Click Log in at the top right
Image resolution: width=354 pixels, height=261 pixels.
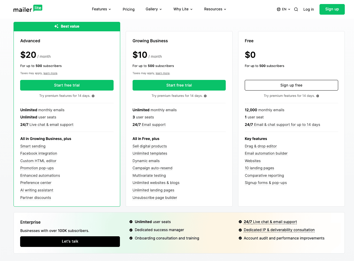pyautogui.click(x=309, y=9)
